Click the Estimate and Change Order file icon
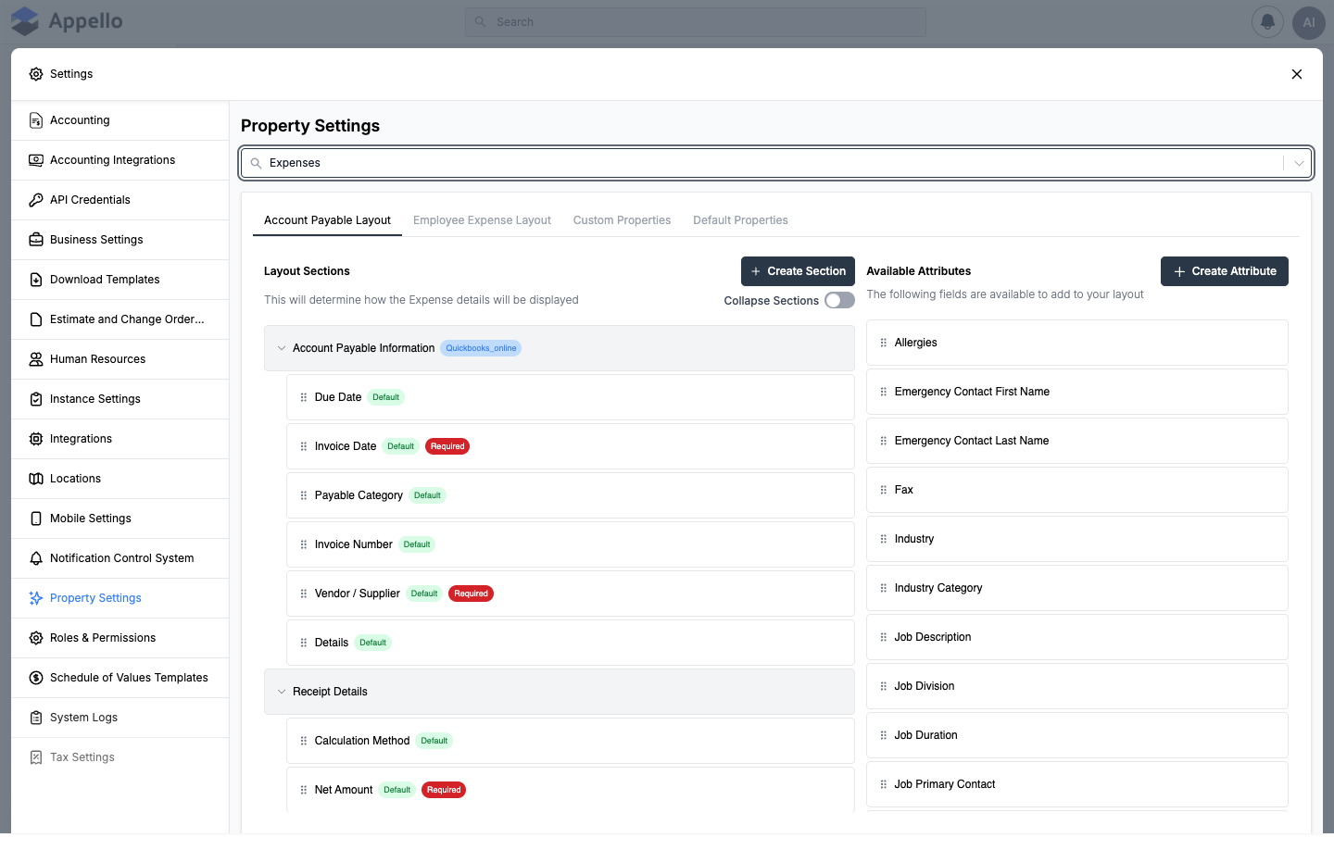Viewport: 1334px width, 850px height. (36, 319)
